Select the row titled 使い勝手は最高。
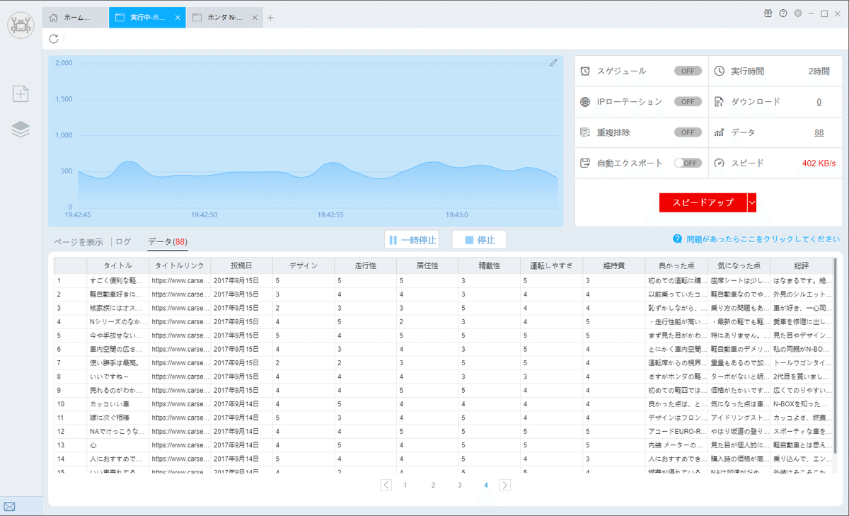Viewport: 849px width, 516px height. (444, 363)
